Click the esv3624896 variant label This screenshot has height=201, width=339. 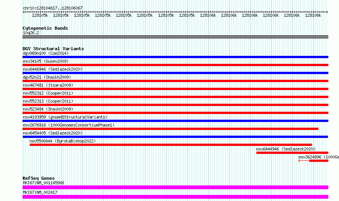click(318, 157)
